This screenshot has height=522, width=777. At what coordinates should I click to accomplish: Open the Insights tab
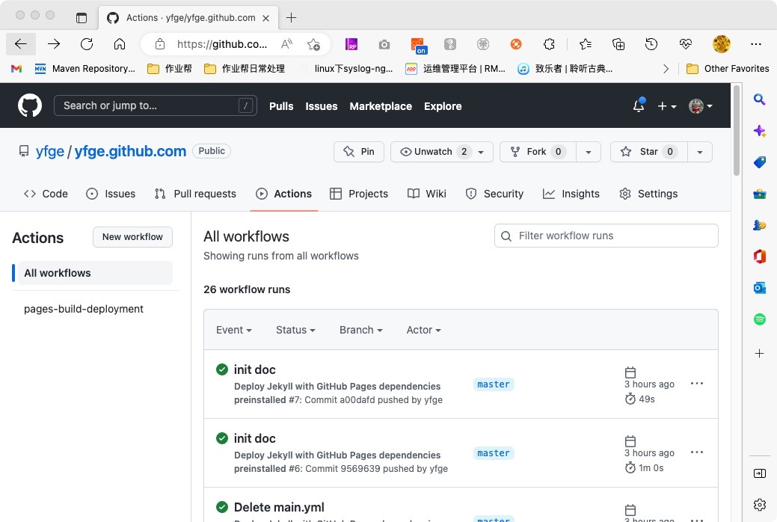[x=571, y=194]
